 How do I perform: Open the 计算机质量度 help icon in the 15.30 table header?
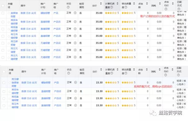pyautogui.click(x=112, y=73)
